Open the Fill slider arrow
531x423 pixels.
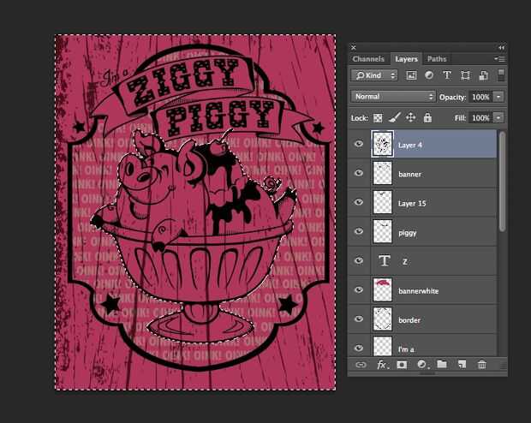(498, 118)
